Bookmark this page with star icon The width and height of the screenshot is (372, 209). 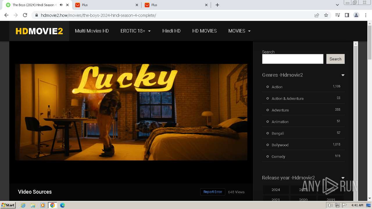(x=326, y=15)
